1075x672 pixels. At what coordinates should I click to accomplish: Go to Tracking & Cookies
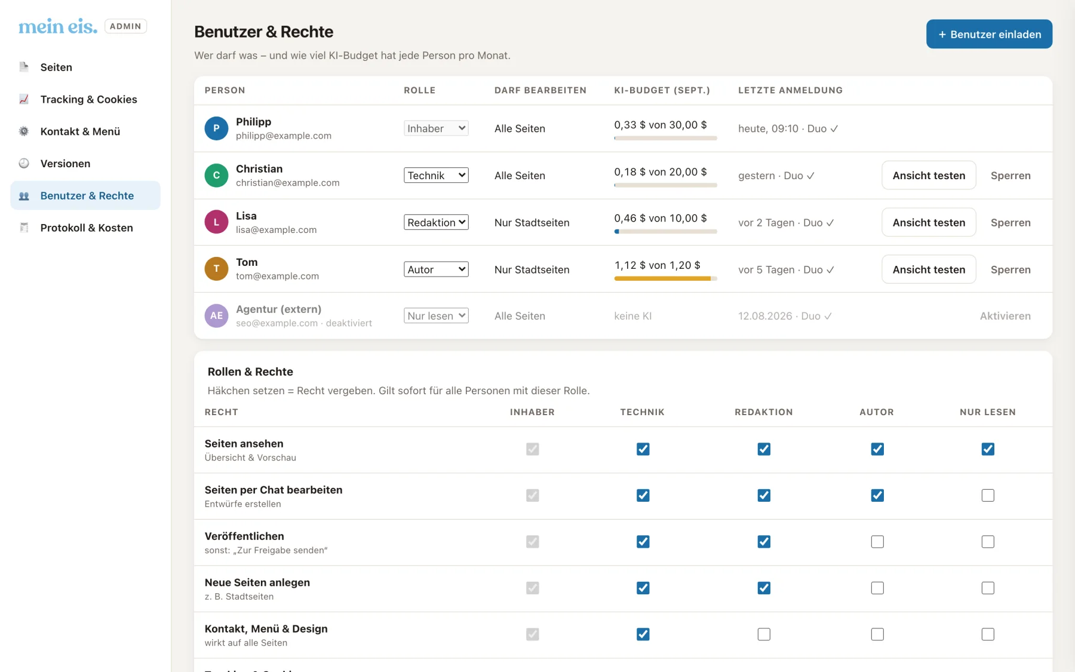85,99
